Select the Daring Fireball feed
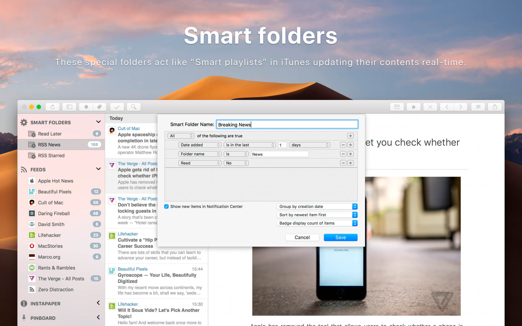This screenshot has width=522, height=326. tap(54, 214)
